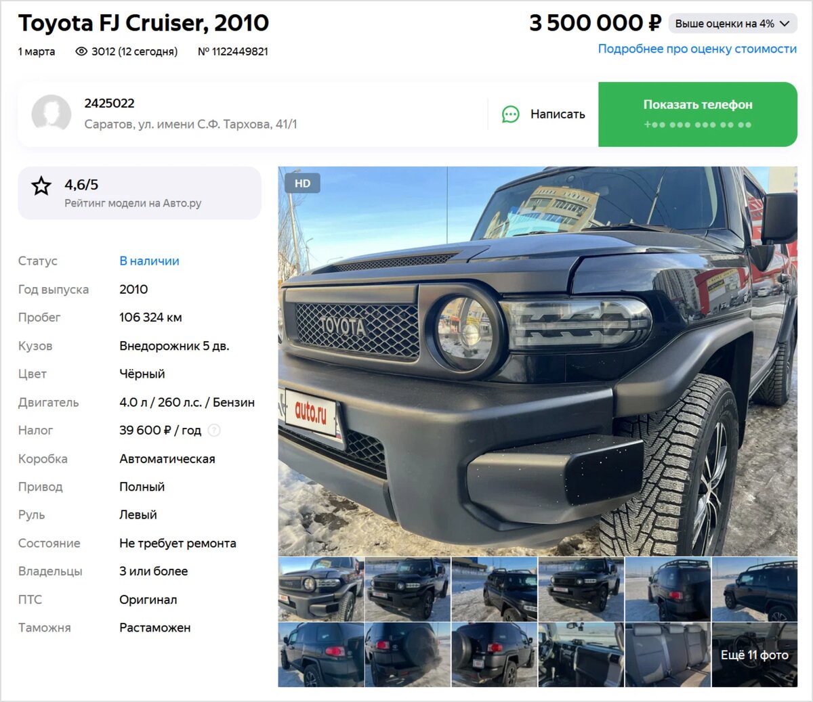Click the seller avatar picture
Image resolution: width=813 pixels, height=702 pixels.
[x=51, y=113]
